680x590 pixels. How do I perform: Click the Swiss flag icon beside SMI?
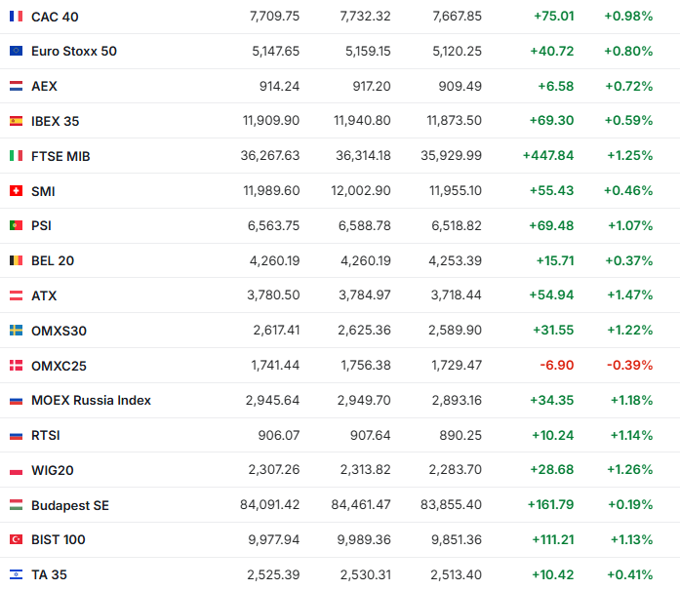click(x=16, y=191)
